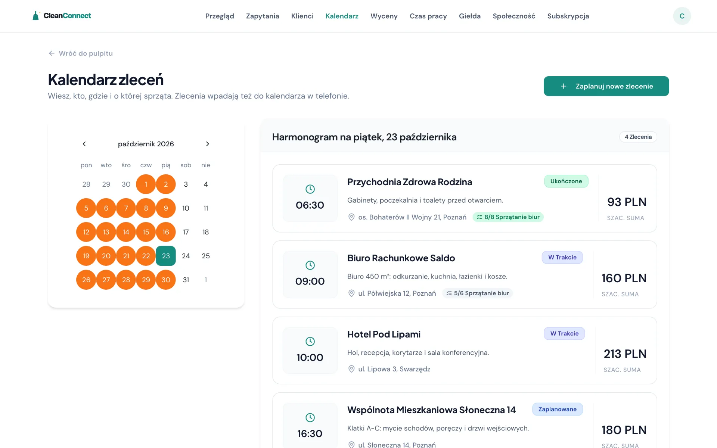This screenshot has height=448, width=717.
Task: Click the clock icon above 10:00
Action: point(310,342)
